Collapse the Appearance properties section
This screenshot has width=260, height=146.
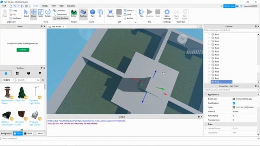[x=206, y=94]
